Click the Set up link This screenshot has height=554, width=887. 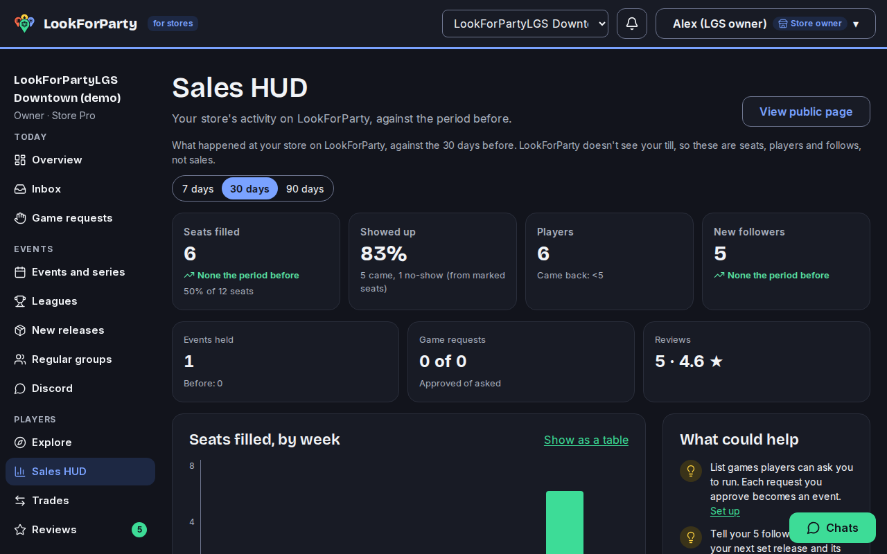(725, 511)
